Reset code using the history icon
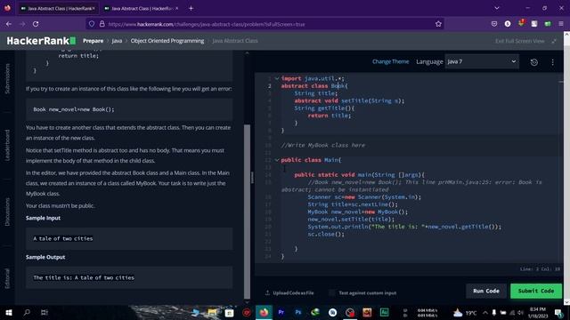The width and height of the screenshot is (570, 320). point(534,62)
